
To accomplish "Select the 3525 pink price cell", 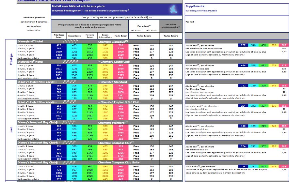I will pyautogui.click(x=121, y=75).
